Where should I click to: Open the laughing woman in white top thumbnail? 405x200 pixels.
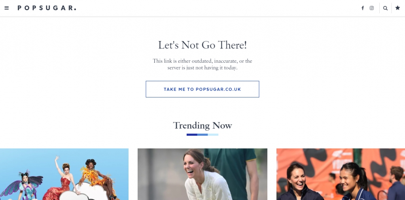click(x=202, y=174)
